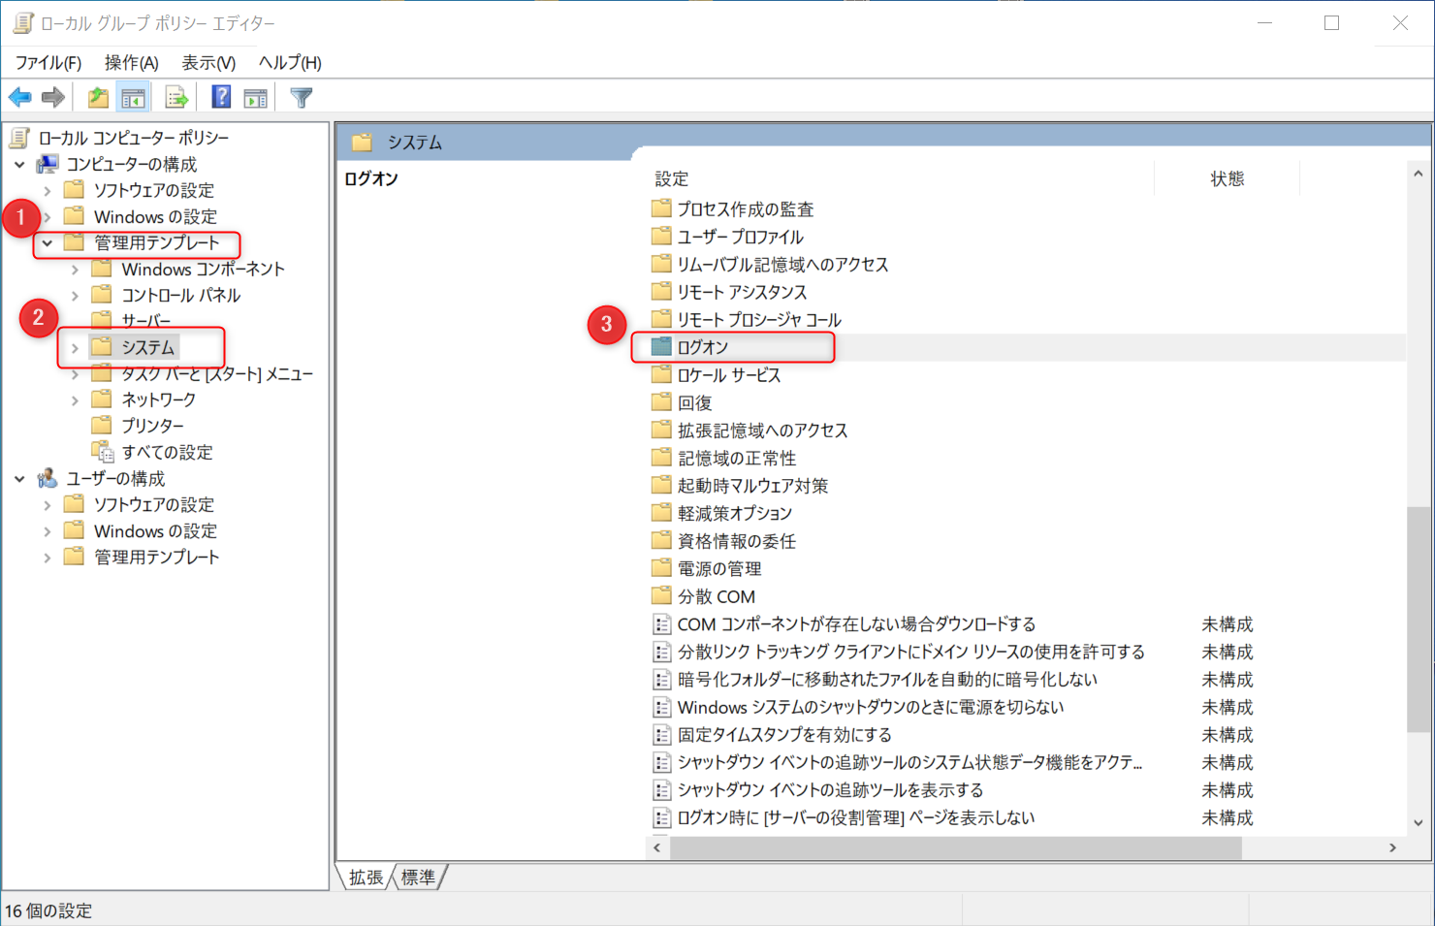The height and width of the screenshot is (926, 1435).
Task: Open the プロセス作成の監査 folder
Action: click(x=734, y=208)
